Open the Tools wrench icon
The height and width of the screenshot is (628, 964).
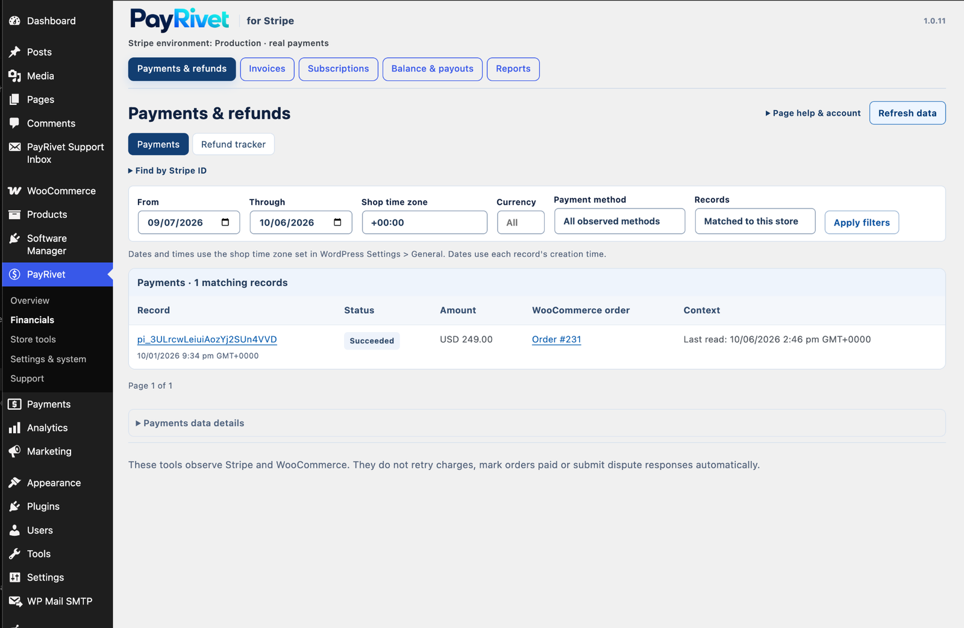click(x=14, y=554)
